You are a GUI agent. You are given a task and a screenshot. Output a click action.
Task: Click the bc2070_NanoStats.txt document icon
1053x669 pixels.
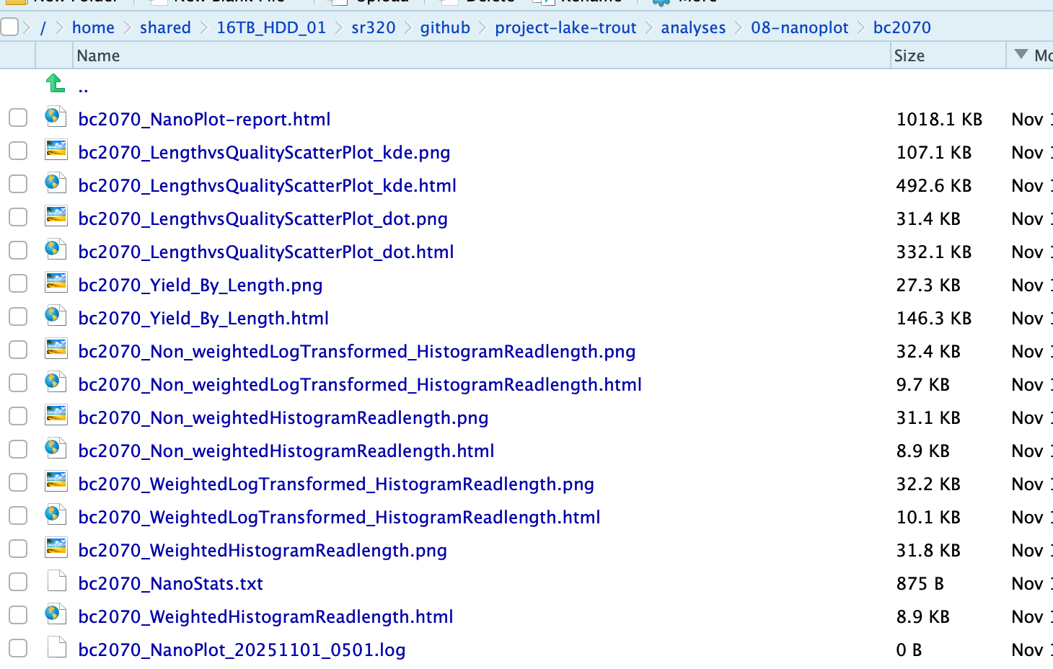[56, 581]
